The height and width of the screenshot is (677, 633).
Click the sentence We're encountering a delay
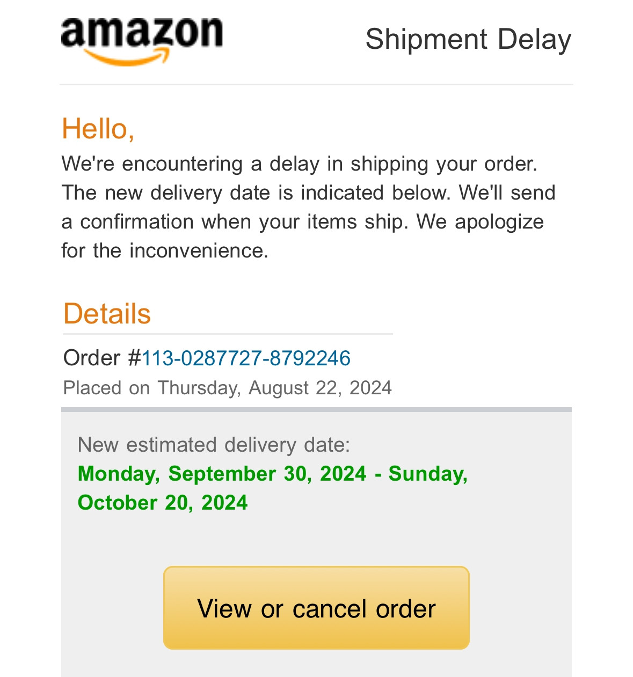coord(300,164)
